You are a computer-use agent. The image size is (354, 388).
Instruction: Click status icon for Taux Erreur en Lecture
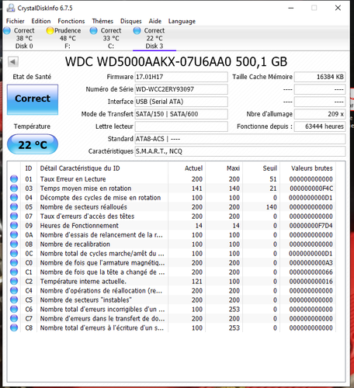(14, 178)
